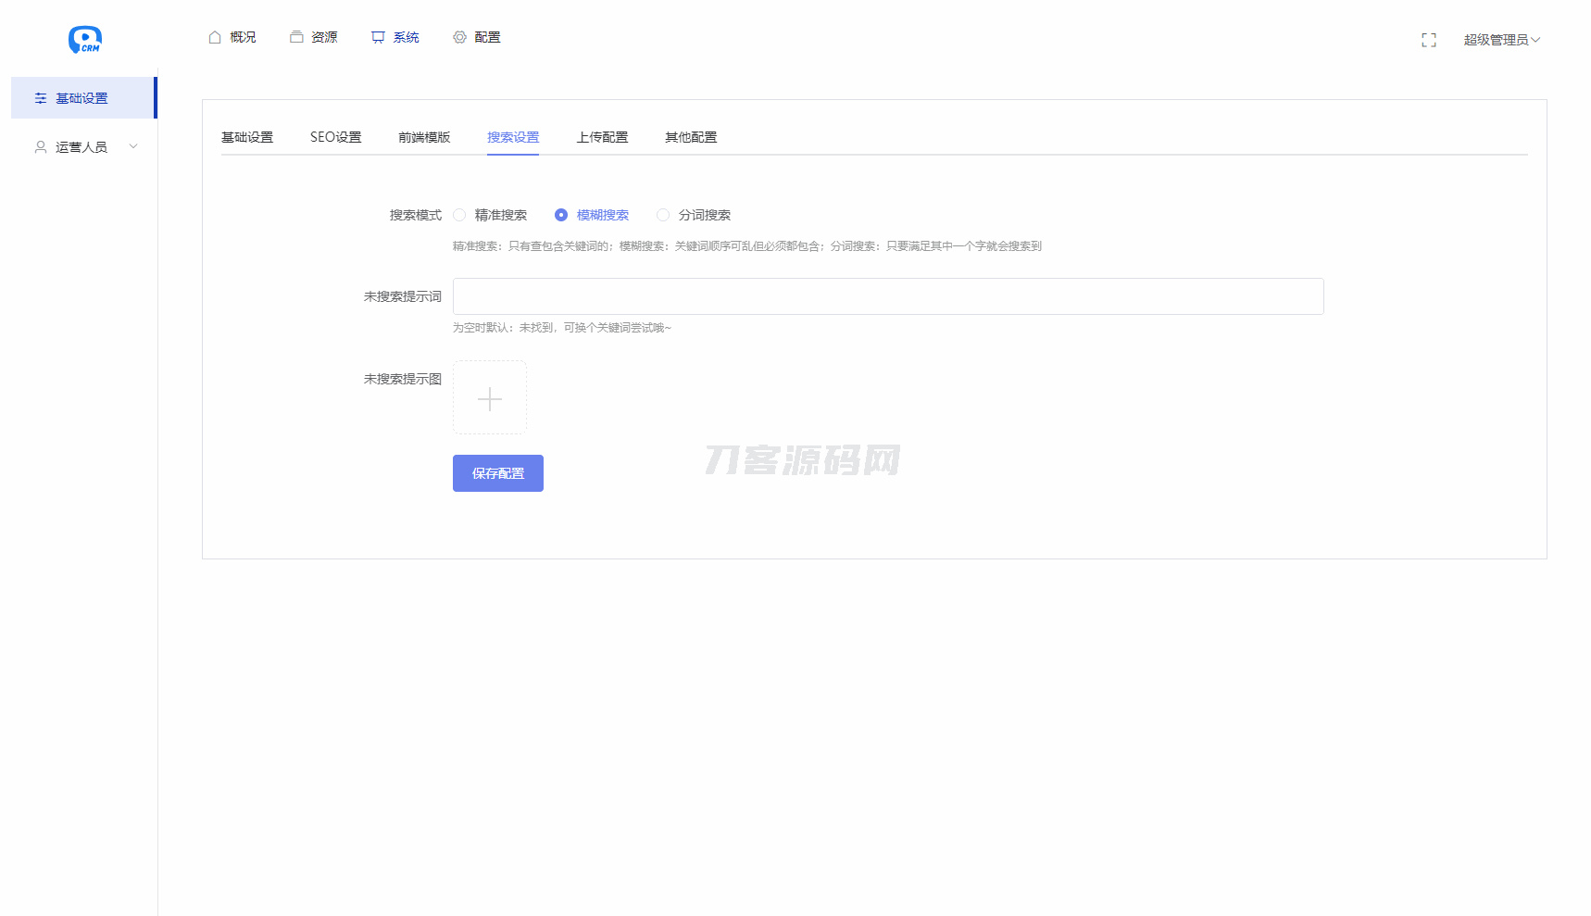The height and width of the screenshot is (916, 1591).
Task: Expand the 运营人员 sidebar chevron
Action: pos(133,146)
